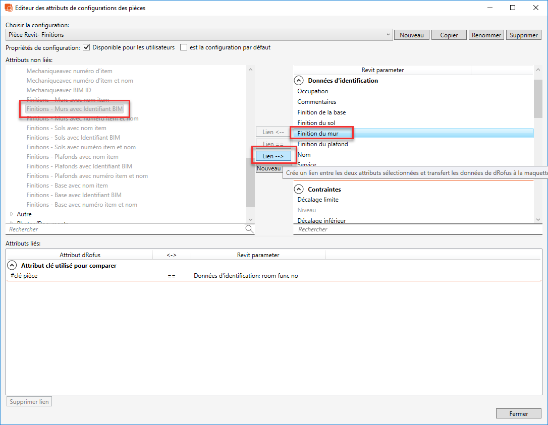
Task: Click the Fermer button
Action: [x=518, y=413]
